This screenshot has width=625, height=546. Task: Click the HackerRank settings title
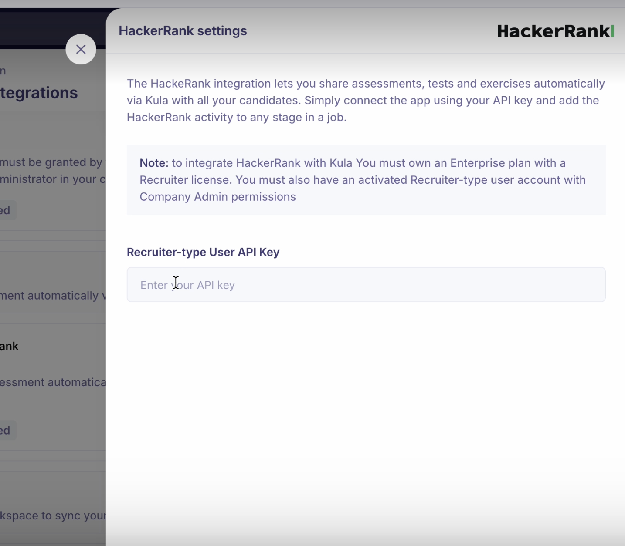tap(183, 31)
